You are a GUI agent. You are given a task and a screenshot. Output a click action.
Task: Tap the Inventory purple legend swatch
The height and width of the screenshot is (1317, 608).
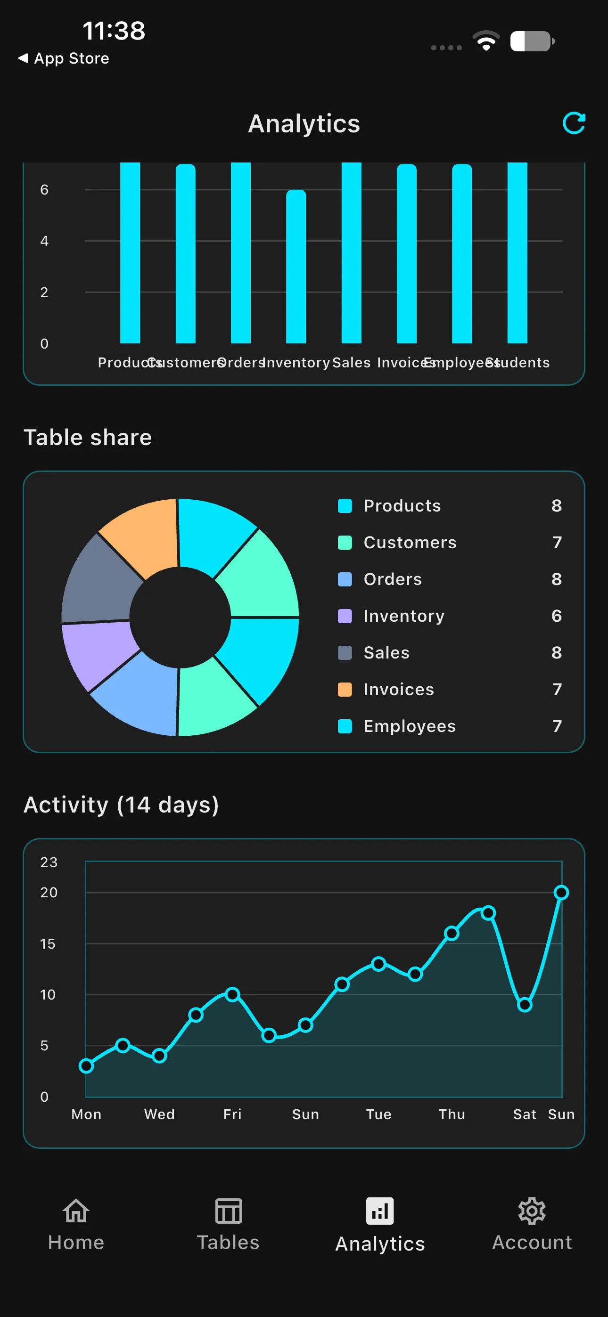[x=345, y=616]
